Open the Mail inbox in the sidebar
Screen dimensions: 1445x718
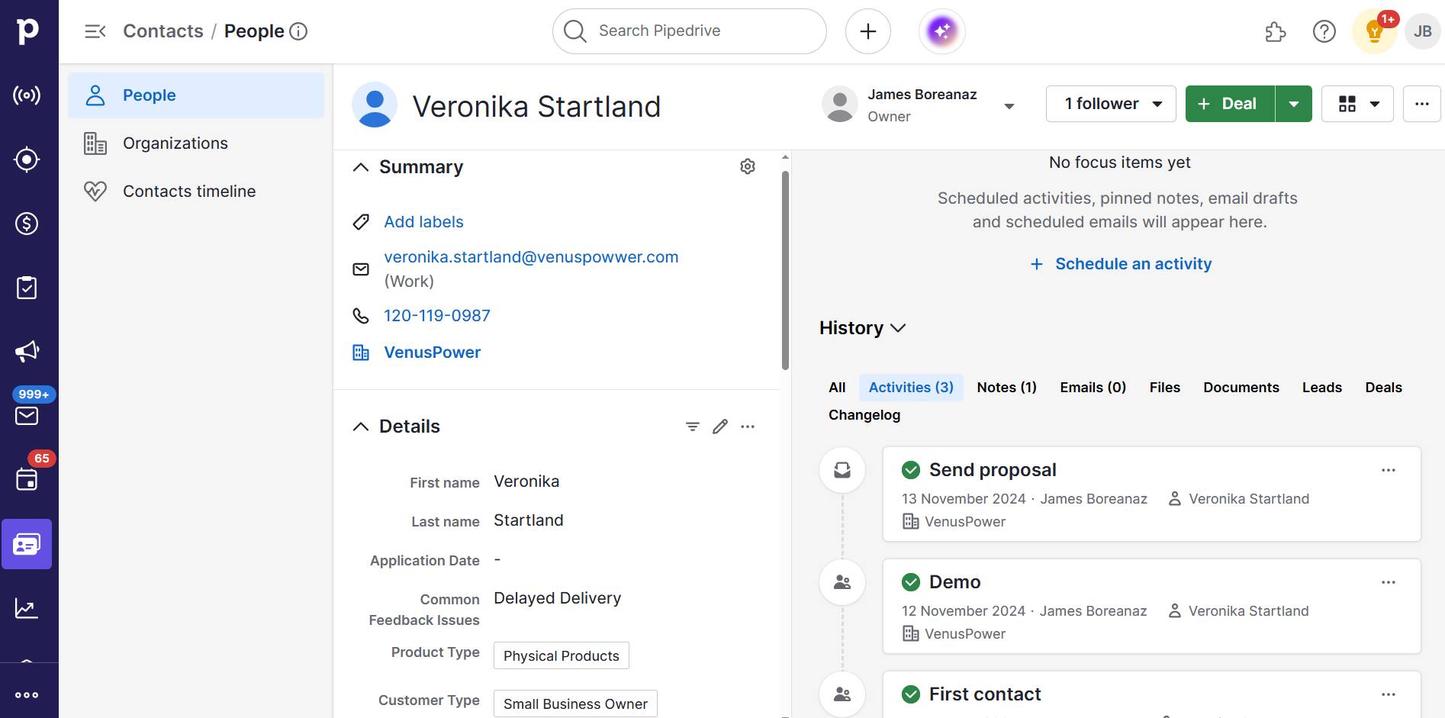click(27, 415)
